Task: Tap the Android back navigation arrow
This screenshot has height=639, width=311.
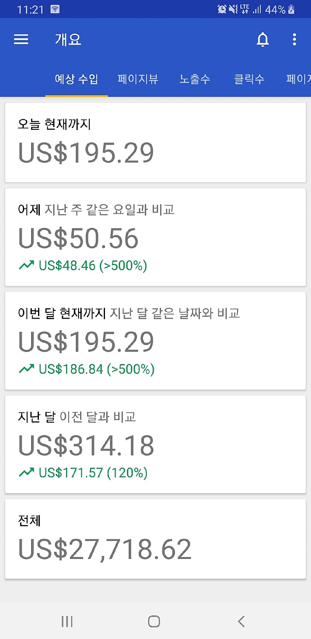Action: [x=241, y=621]
